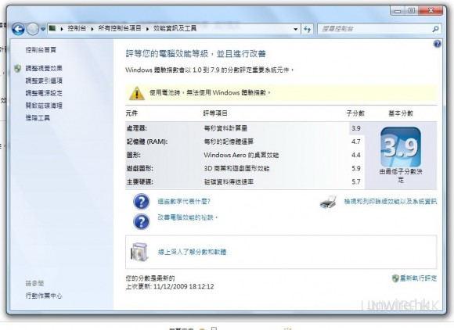Screen dimensions: 454x330
Task: Open 進階工具 link
Action: tap(38, 118)
